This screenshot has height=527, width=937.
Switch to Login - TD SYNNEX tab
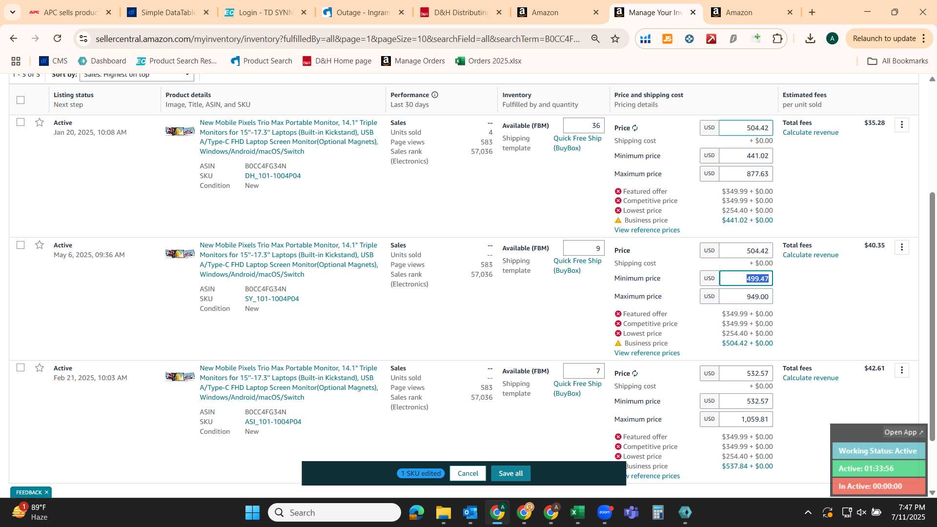click(x=266, y=12)
